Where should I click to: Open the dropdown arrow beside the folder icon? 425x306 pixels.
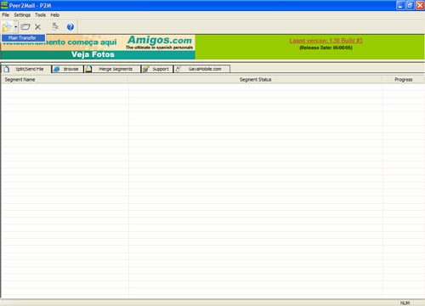tap(16, 27)
